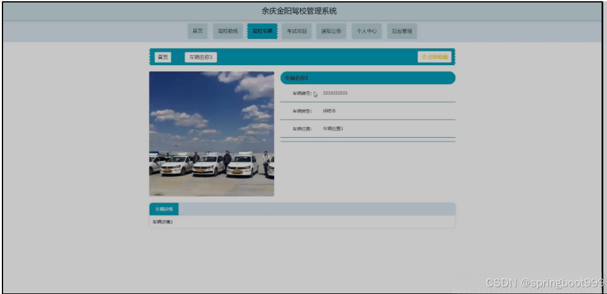The height and width of the screenshot is (294, 607).
Task: Open the driving school cars photo
Action: [211, 134]
